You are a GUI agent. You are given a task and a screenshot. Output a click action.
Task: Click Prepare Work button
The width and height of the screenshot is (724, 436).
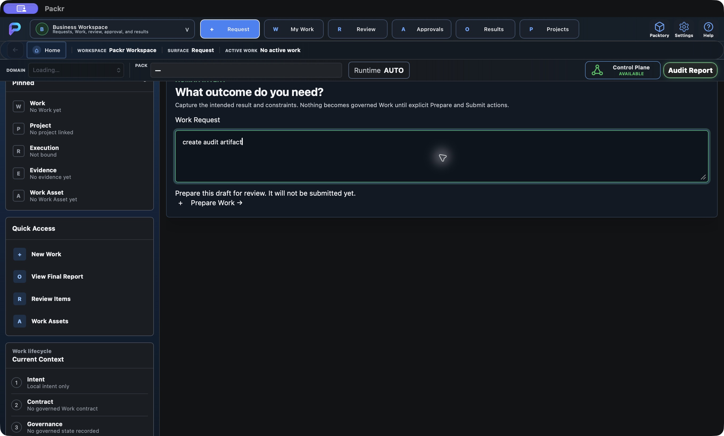click(210, 203)
